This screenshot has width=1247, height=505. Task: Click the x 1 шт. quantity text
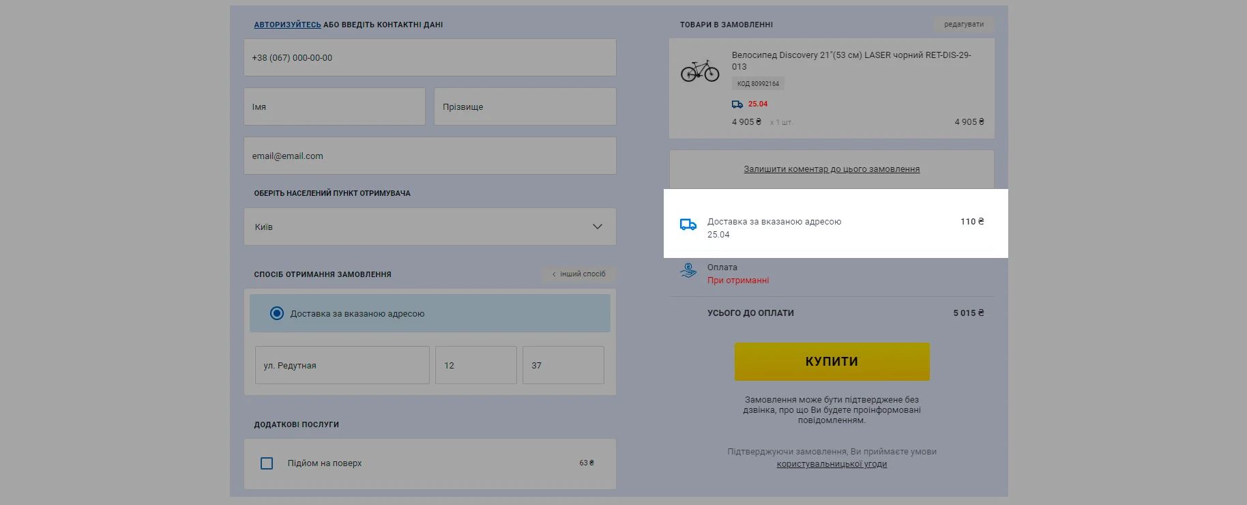[x=781, y=123]
